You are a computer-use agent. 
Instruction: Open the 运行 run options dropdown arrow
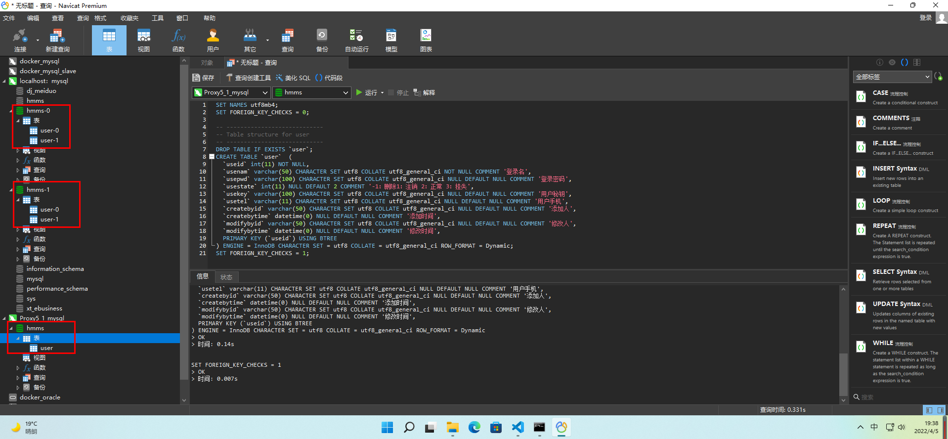click(383, 93)
